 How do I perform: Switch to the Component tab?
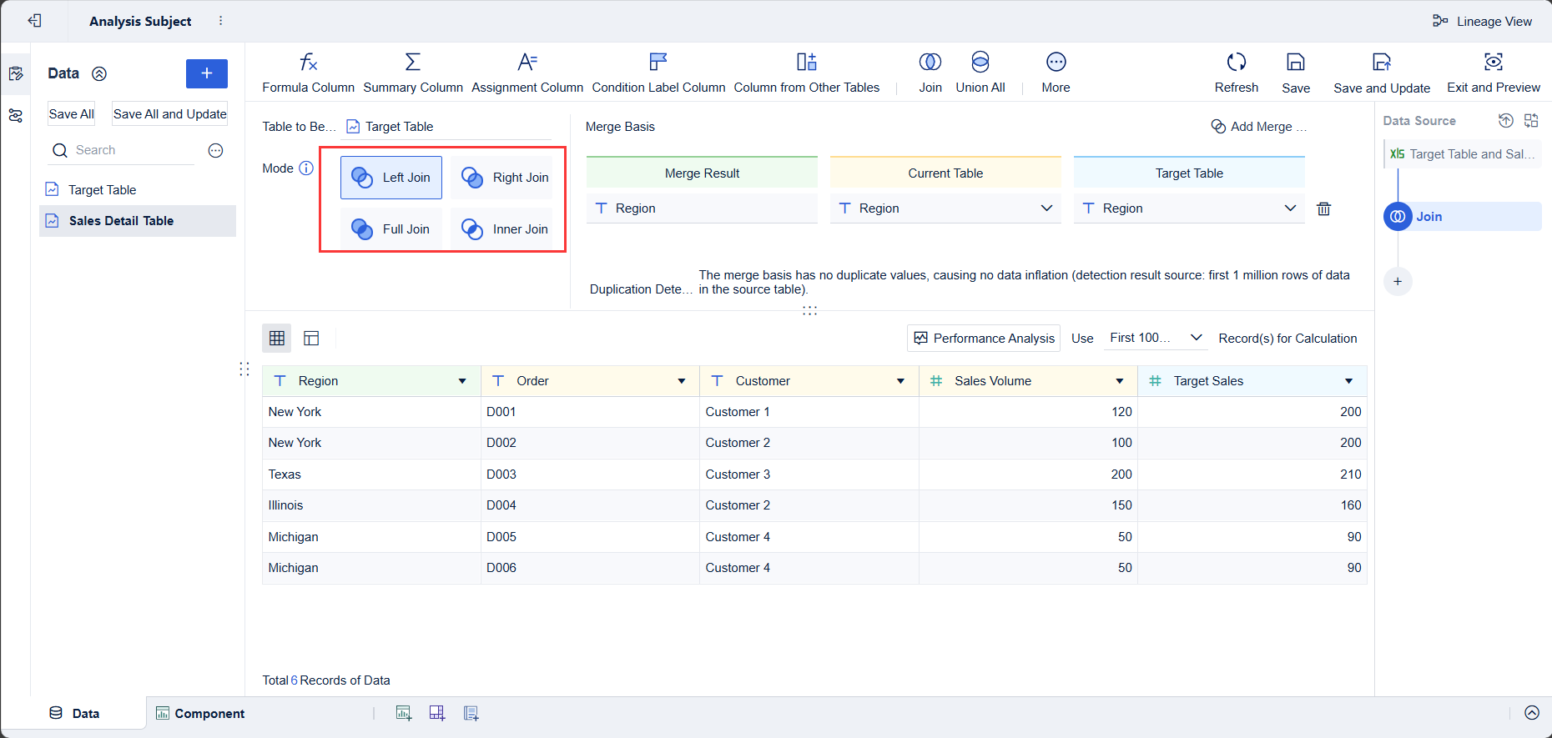[200, 714]
